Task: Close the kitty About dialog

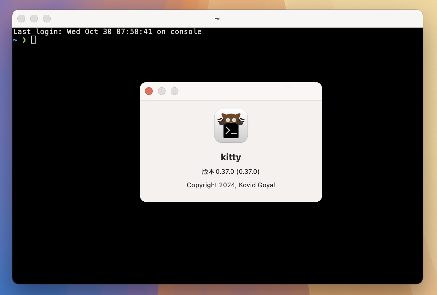Action: click(149, 91)
